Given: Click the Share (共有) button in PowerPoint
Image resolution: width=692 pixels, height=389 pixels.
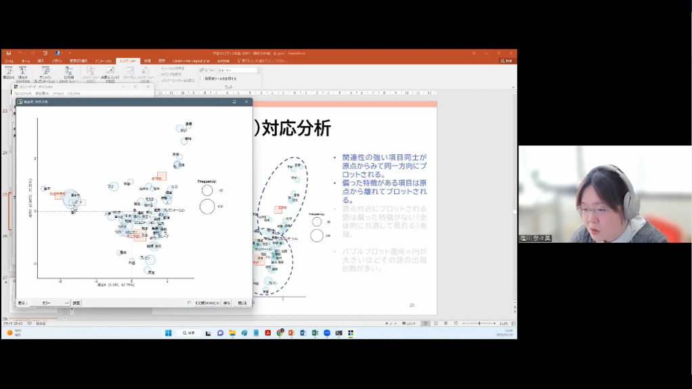Looking at the screenshot, I should [x=506, y=61].
